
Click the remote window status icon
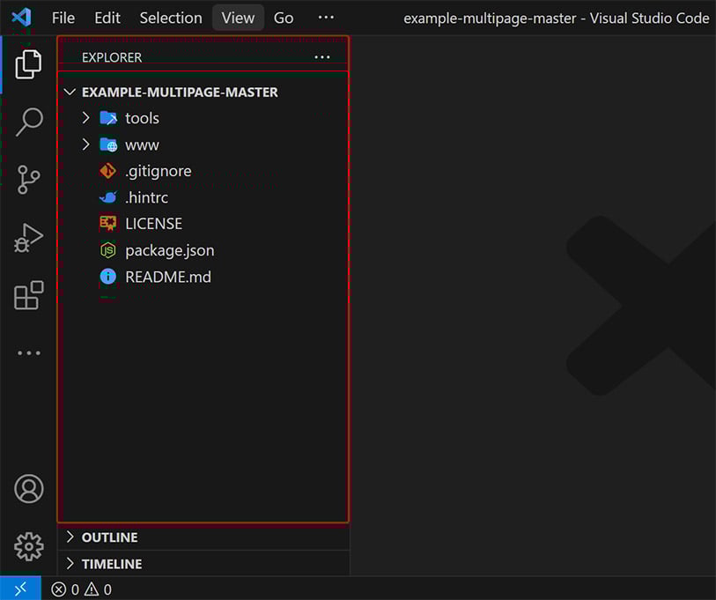(x=20, y=589)
